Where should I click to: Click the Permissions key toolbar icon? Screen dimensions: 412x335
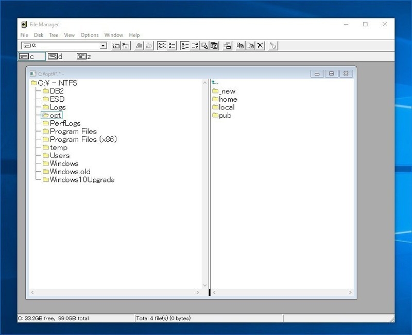(273, 46)
